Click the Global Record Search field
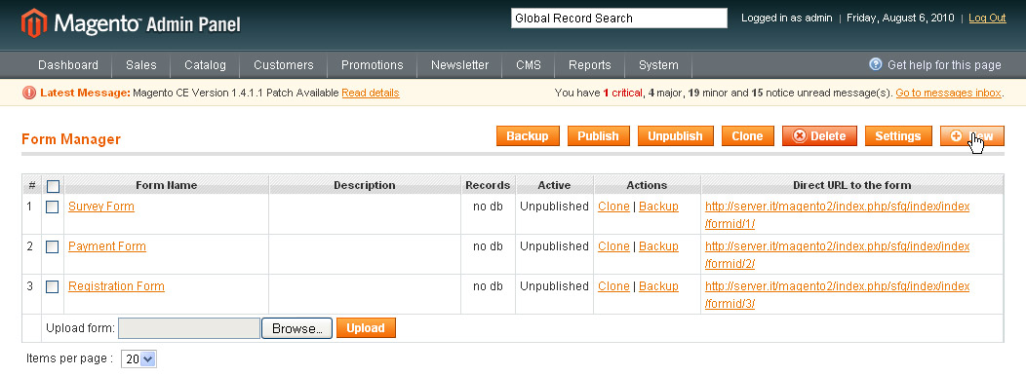The image size is (1026, 376). coord(619,19)
